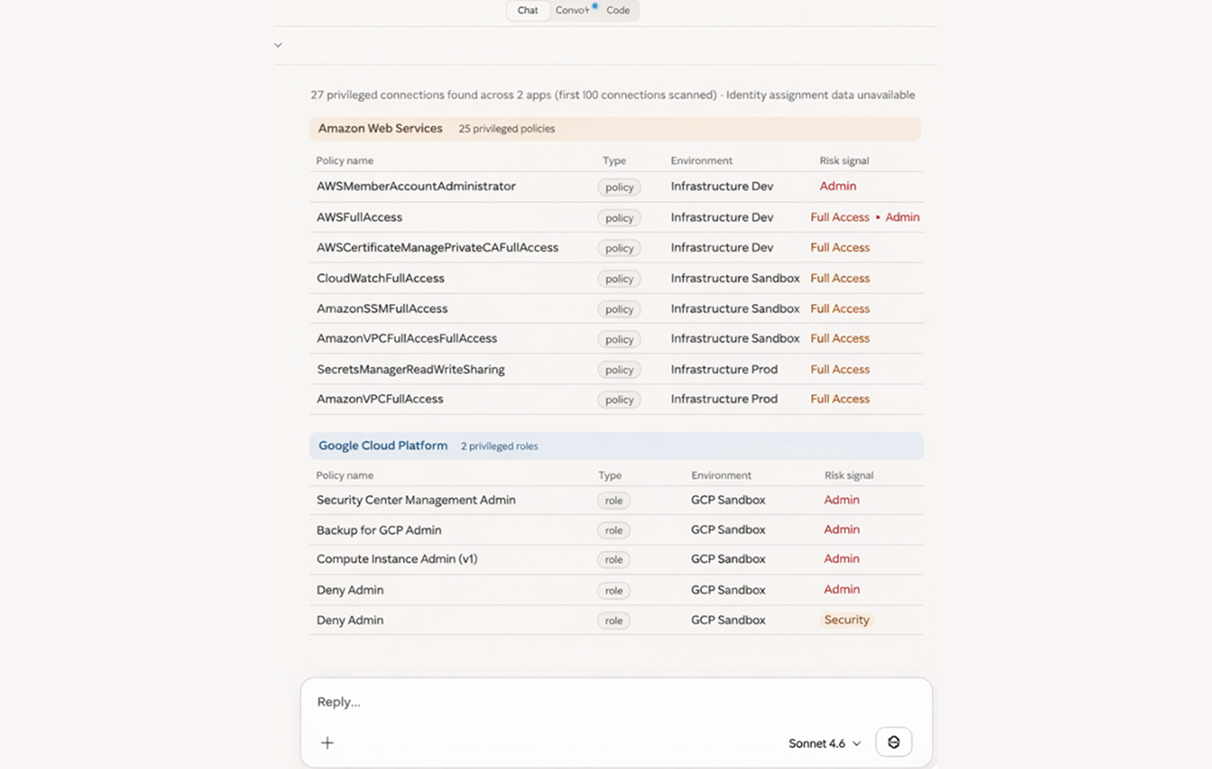Click the role badge for Backup for GCP Admin
Viewport: 1212px width, 769px height.
tap(614, 531)
